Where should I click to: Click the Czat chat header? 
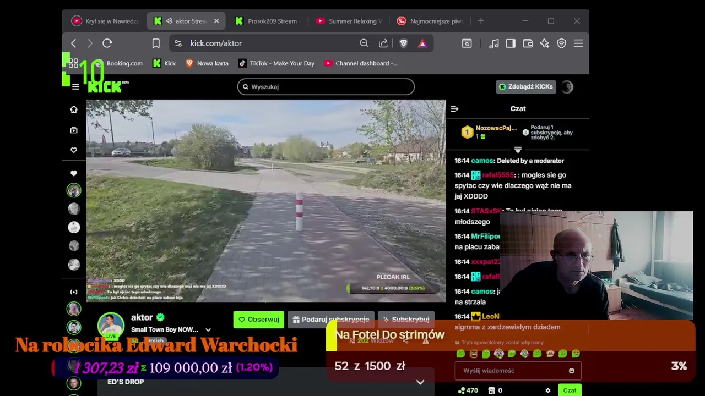(x=518, y=109)
